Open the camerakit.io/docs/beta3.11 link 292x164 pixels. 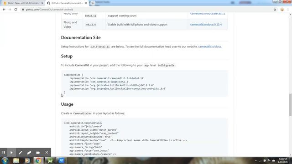208,14
